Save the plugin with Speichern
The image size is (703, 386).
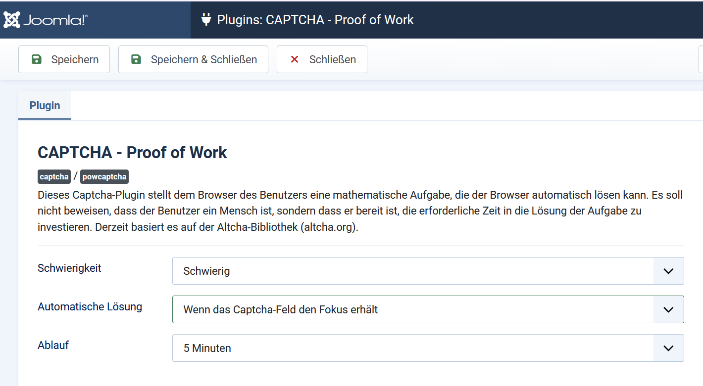[x=64, y=59]
